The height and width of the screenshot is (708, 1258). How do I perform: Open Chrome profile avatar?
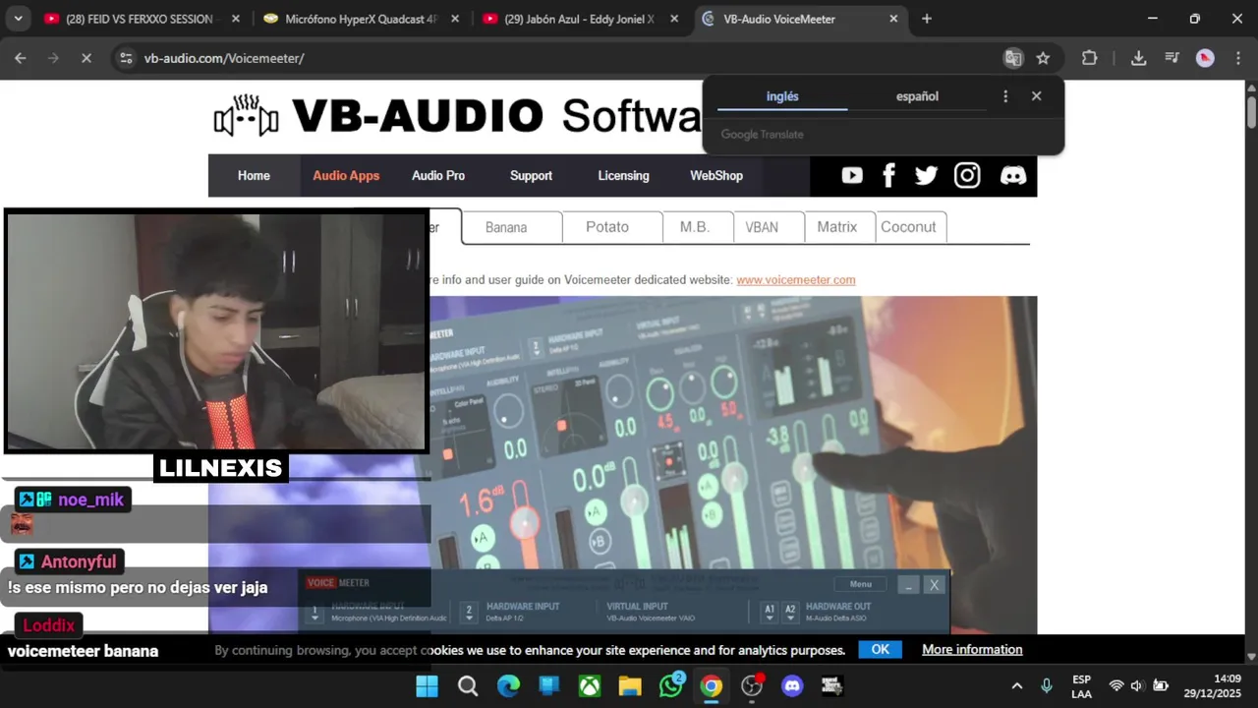(x=1205, y=58)
